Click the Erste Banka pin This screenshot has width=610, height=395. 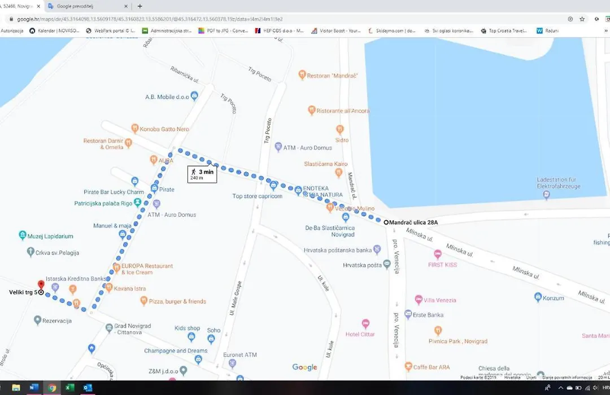click(408, 314)
